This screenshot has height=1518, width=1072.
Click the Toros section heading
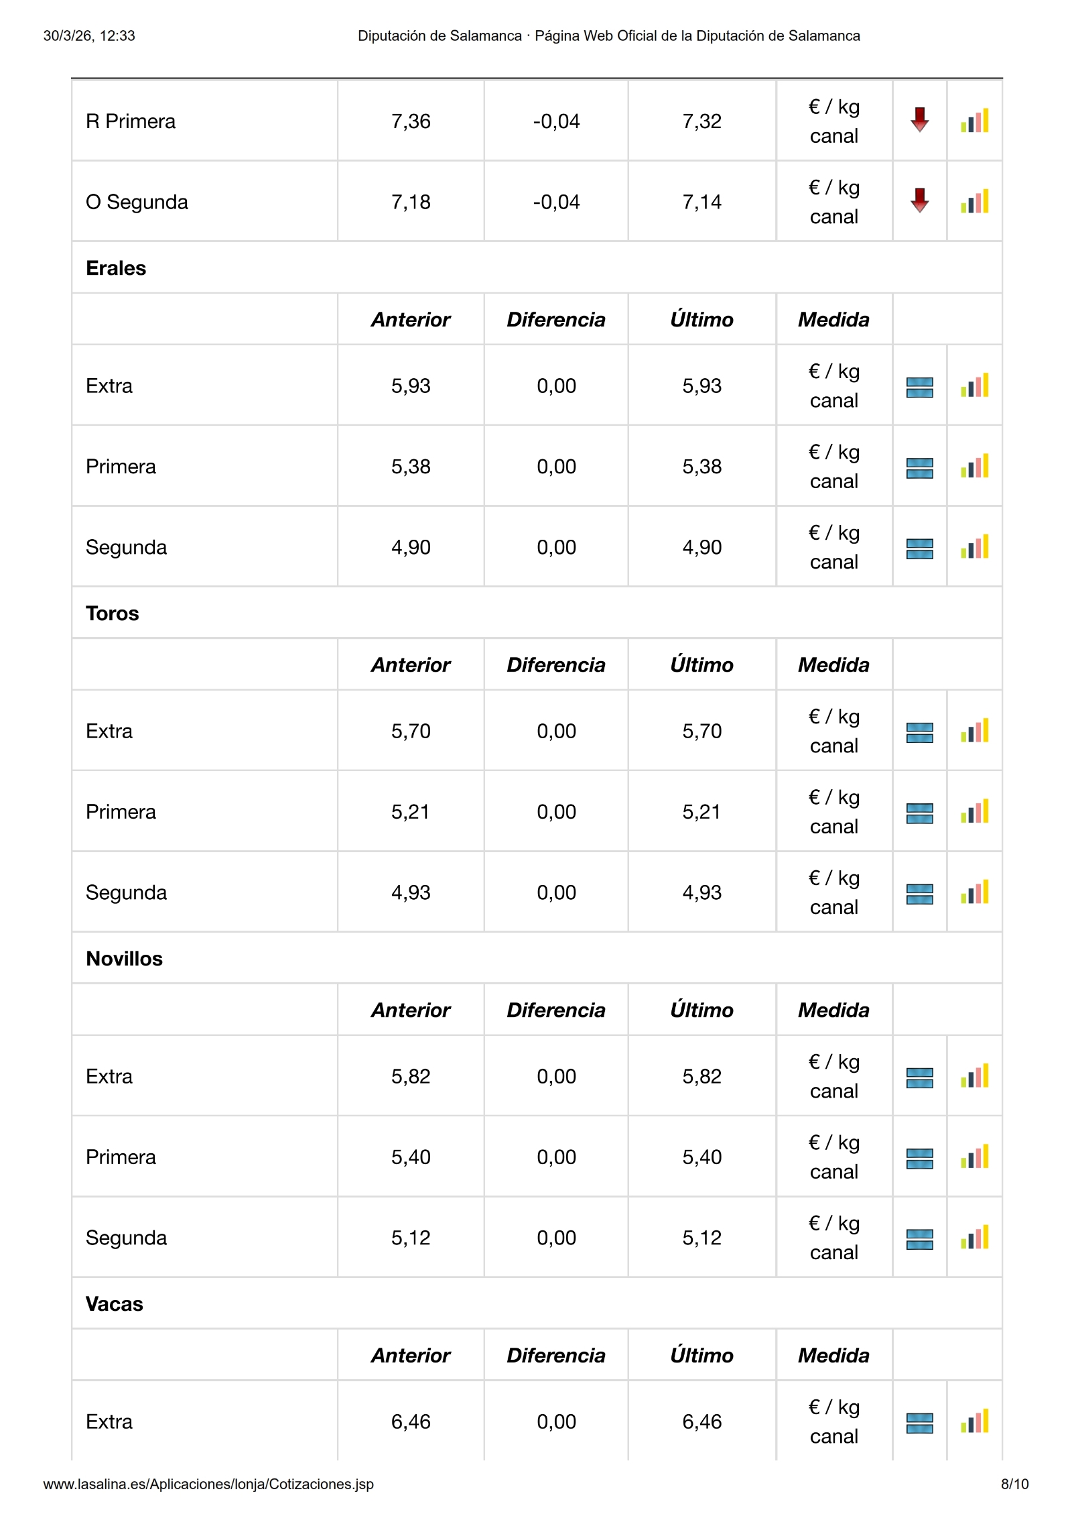click(113, 614)
